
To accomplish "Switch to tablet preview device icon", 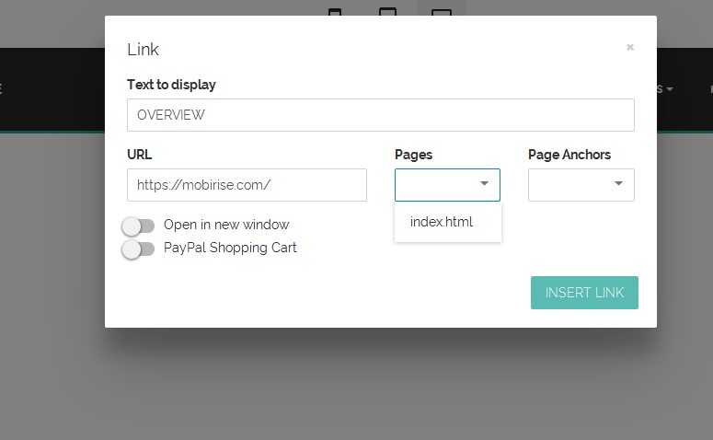I will pyautogui.click(x=387, y=13).
